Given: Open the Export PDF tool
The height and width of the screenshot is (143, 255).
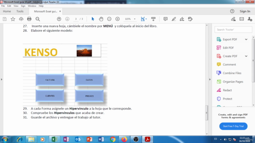Looking at the screenshot, I should coord(230,39).
